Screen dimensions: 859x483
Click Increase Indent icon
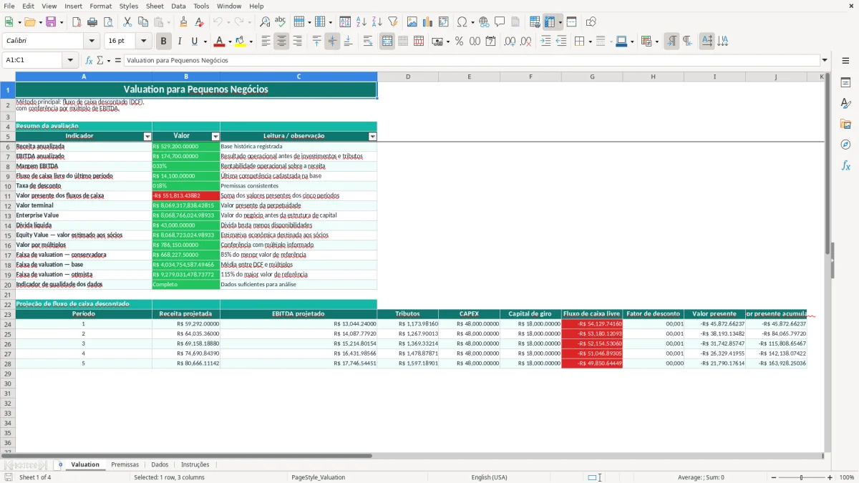[x=546, y=42]
